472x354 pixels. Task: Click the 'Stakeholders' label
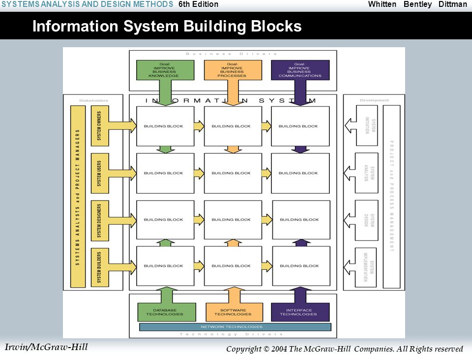[93, 100]
